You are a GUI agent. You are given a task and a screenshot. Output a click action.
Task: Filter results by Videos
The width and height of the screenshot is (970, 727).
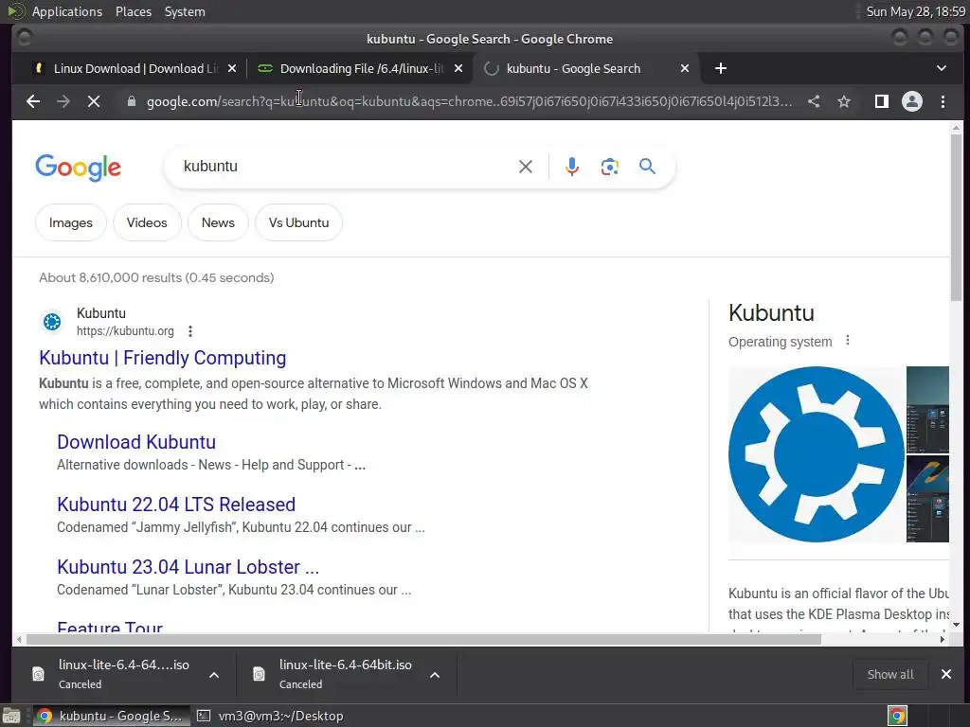click(x=147, y=222)
